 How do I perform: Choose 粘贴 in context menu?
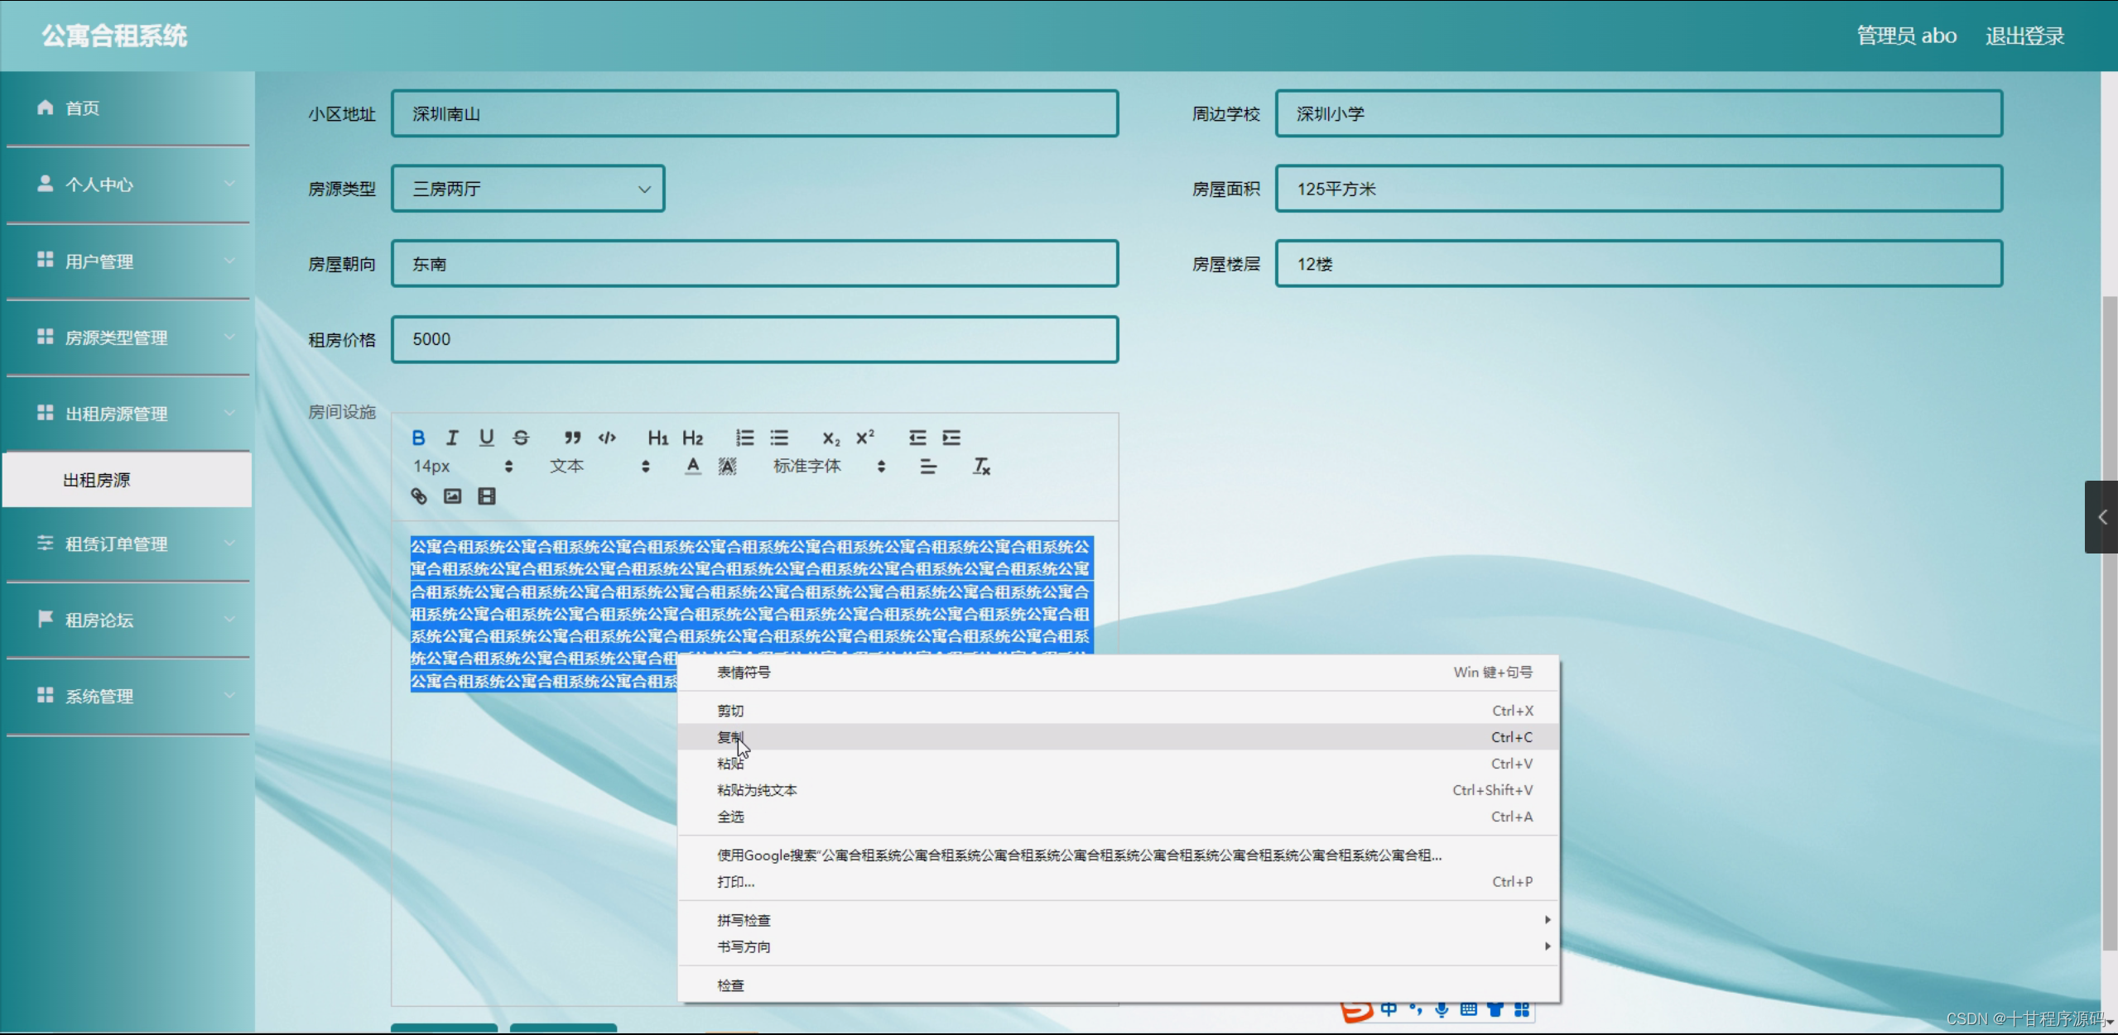1119,764
